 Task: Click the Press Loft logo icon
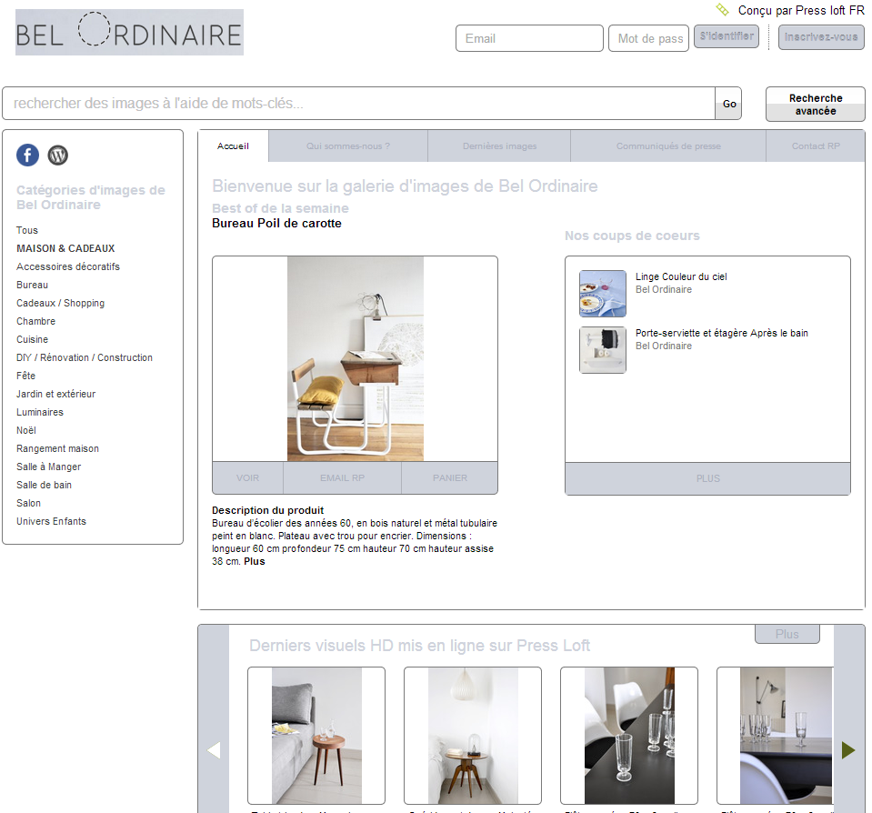coord(722,9)
